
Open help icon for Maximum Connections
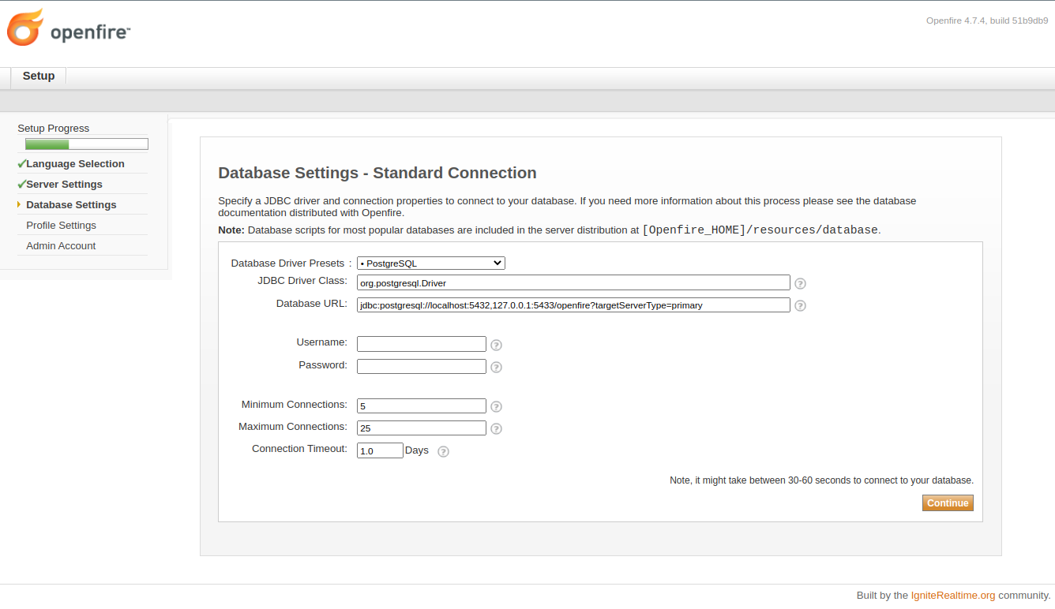click(496, 429)
